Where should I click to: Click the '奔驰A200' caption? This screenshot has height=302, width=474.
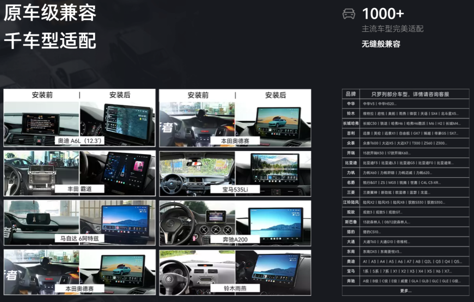point(235,239)
